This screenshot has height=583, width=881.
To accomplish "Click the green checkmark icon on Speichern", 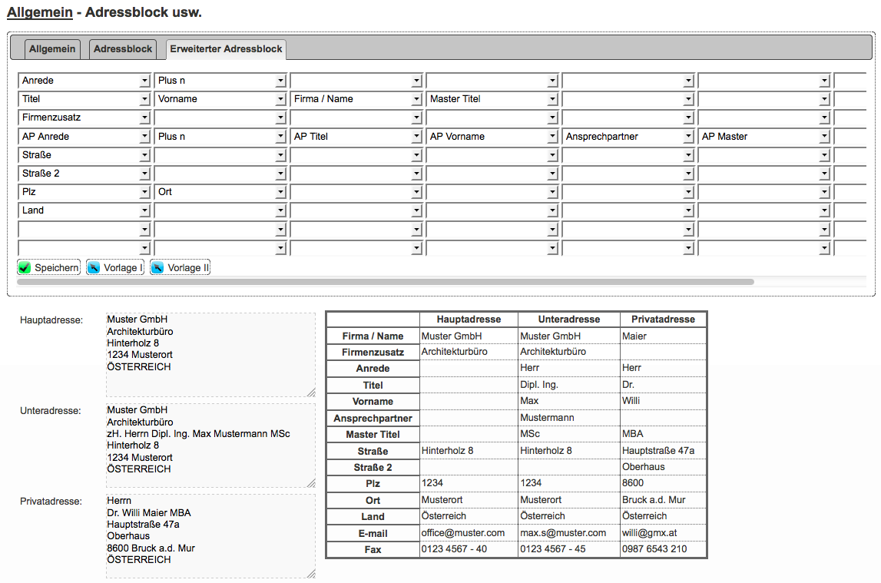I will (25, 267).
